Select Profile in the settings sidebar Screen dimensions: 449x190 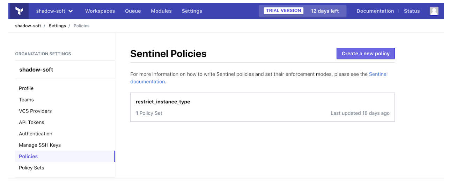(26, 88)
